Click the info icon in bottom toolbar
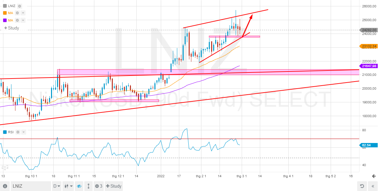 [x=5, y=186]
